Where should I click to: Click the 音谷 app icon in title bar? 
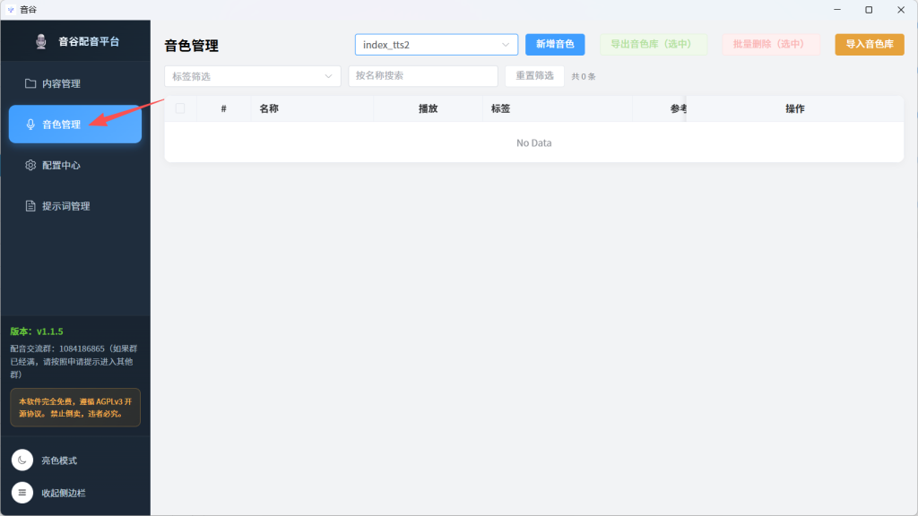pos(11,10)
